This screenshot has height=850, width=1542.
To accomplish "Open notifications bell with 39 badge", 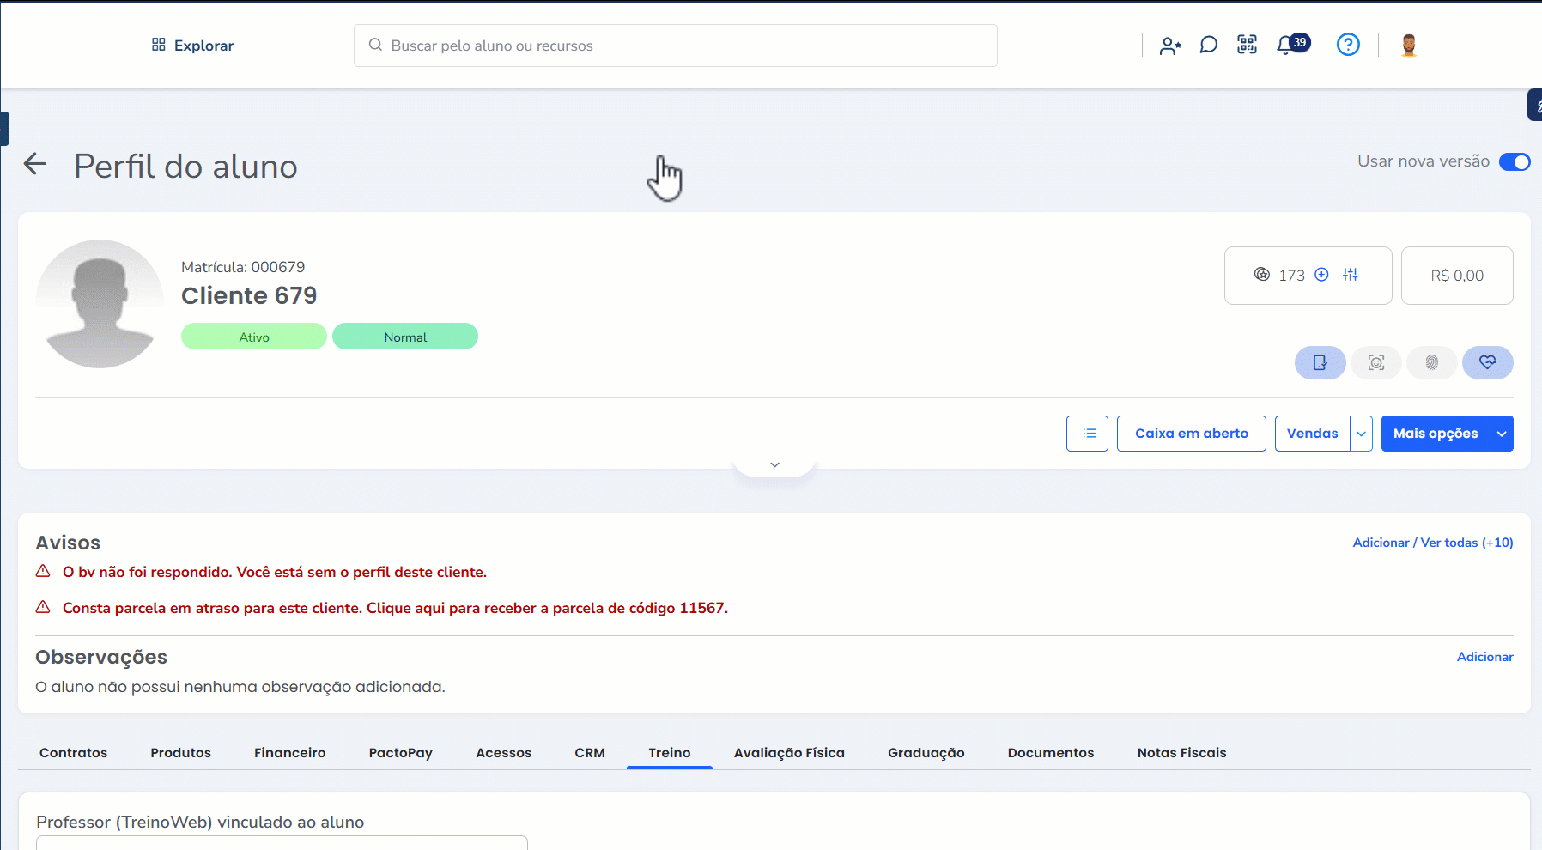I will click(x=1287, y=45).
